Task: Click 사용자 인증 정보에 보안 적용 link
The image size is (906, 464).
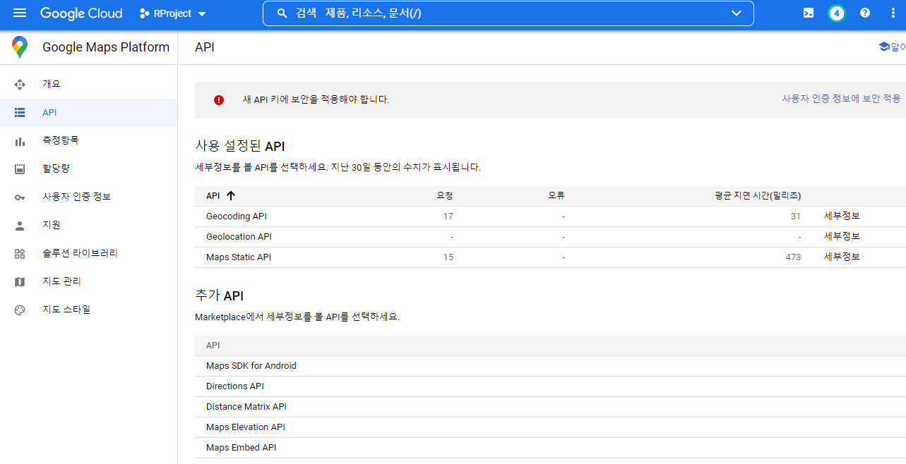Action: 841,99
